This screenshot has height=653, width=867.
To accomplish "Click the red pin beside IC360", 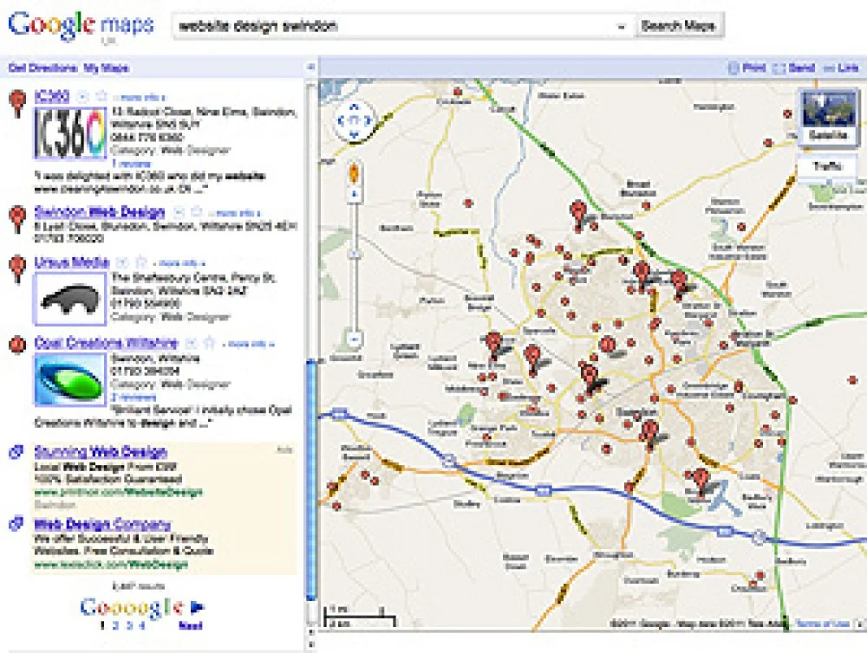I will (x=16, y=104).
